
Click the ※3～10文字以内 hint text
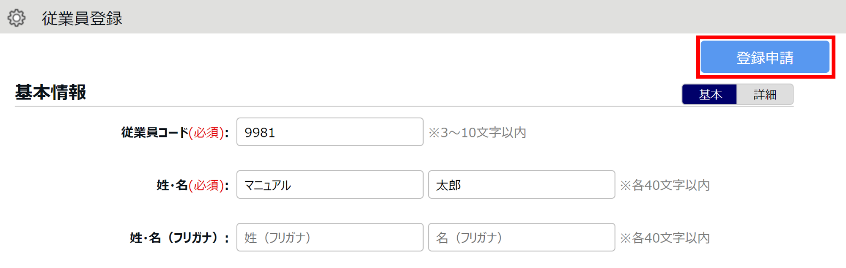pos(478,133)
